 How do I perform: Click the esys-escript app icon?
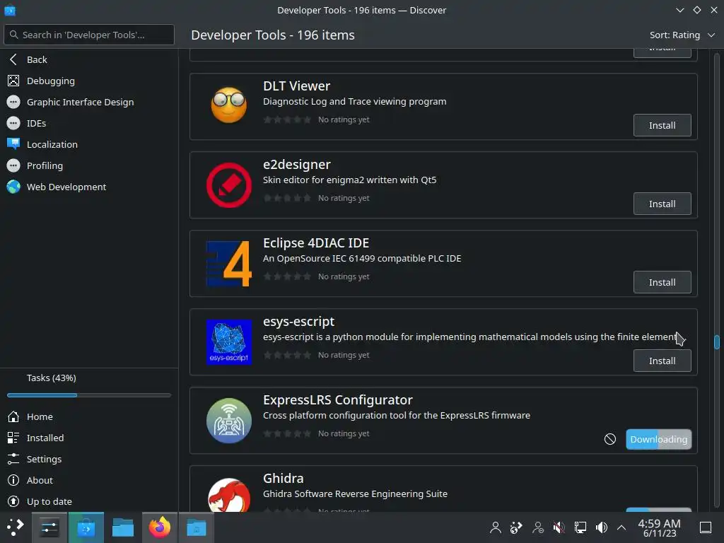(229, 342)
